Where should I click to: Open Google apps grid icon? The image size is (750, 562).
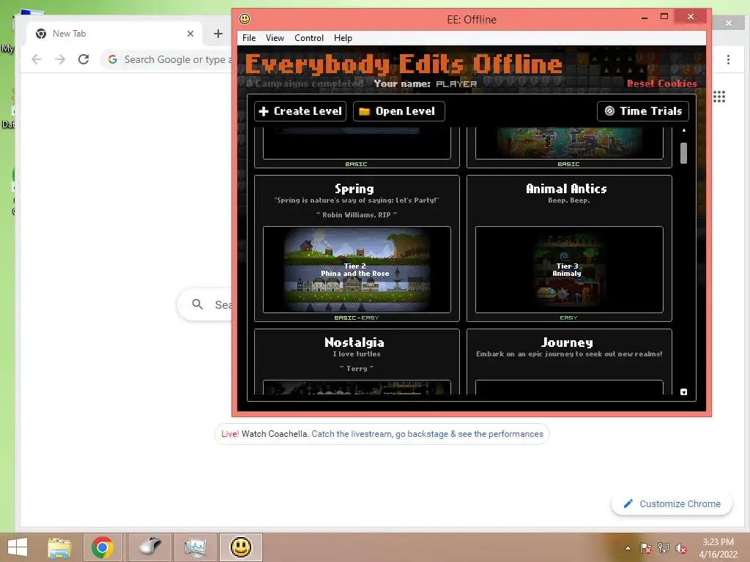719,97
